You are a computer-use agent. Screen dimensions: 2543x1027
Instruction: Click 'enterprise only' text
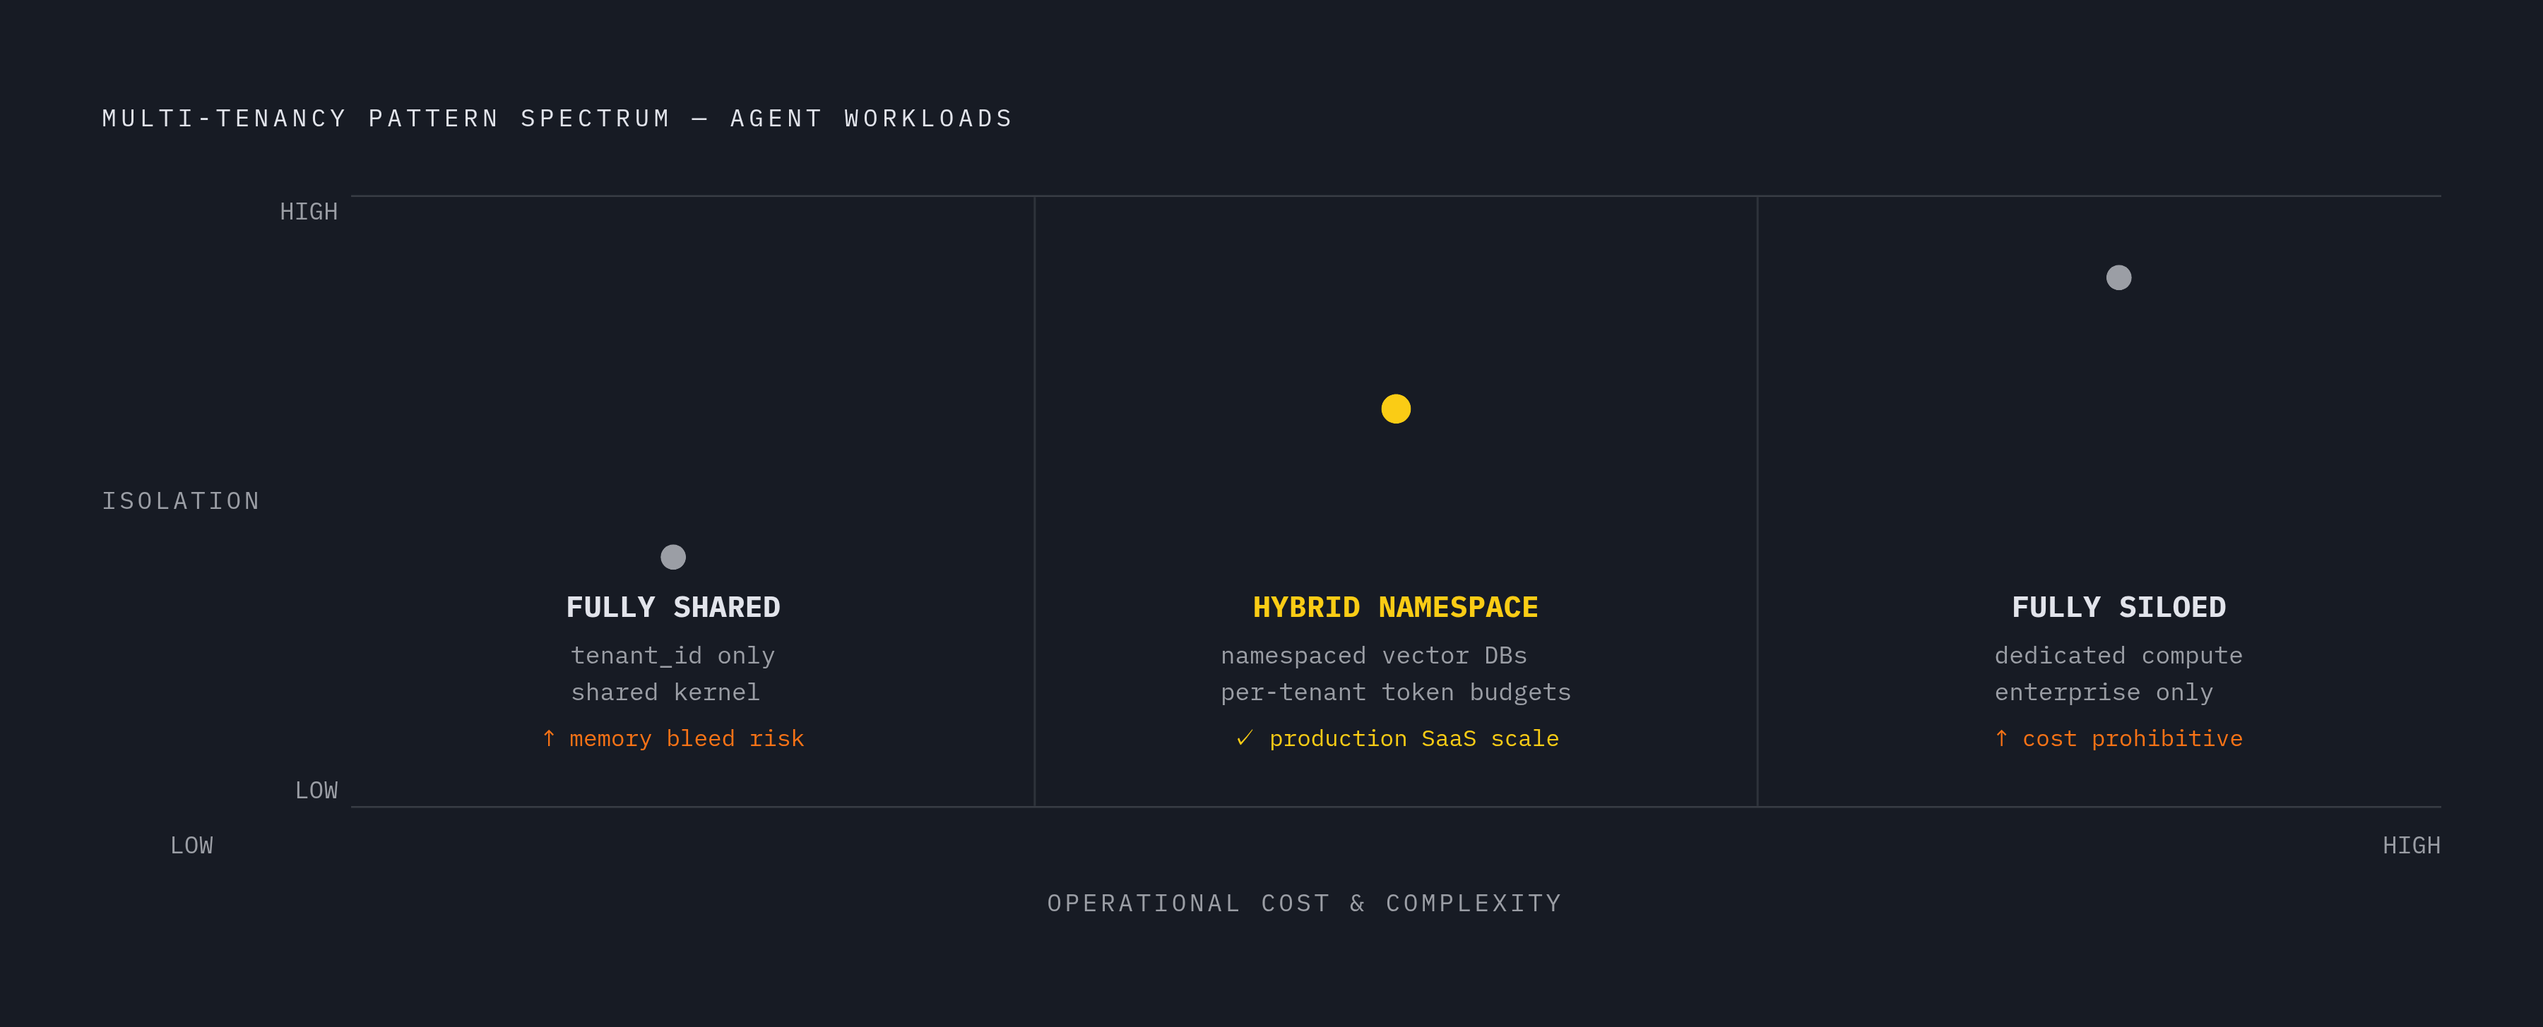(x=2104, y=692)
